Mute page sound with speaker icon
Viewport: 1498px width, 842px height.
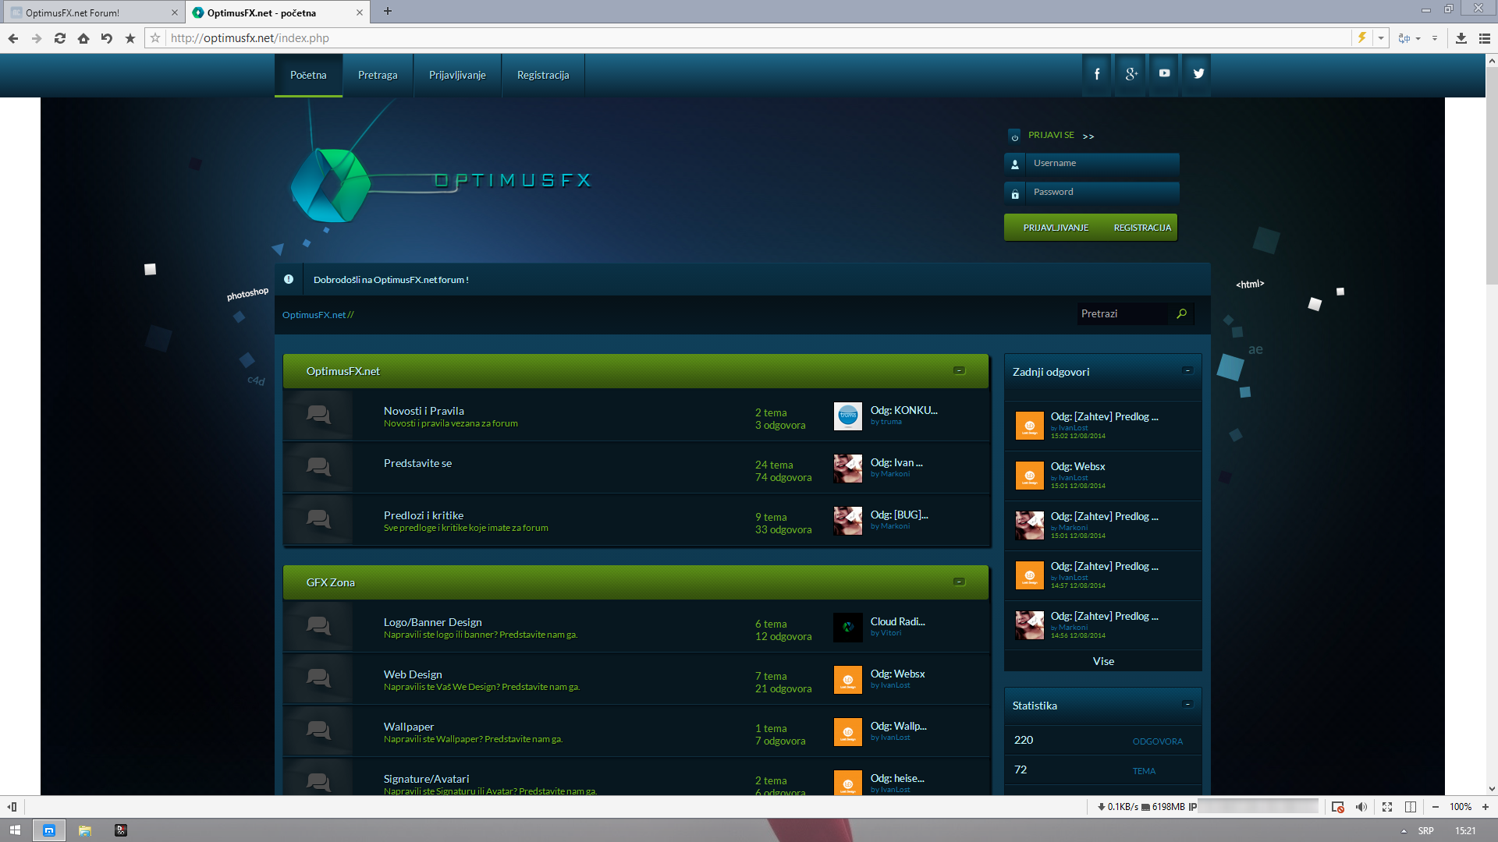point(1361,807)
